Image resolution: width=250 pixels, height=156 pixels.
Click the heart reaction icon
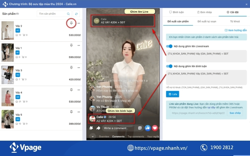click(155, 128)
